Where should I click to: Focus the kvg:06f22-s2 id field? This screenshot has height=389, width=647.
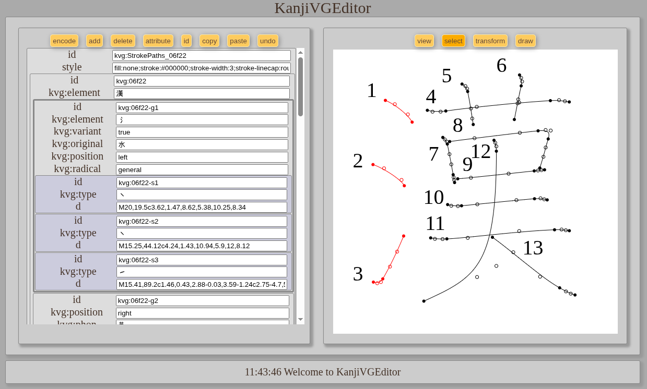point(202,221)
